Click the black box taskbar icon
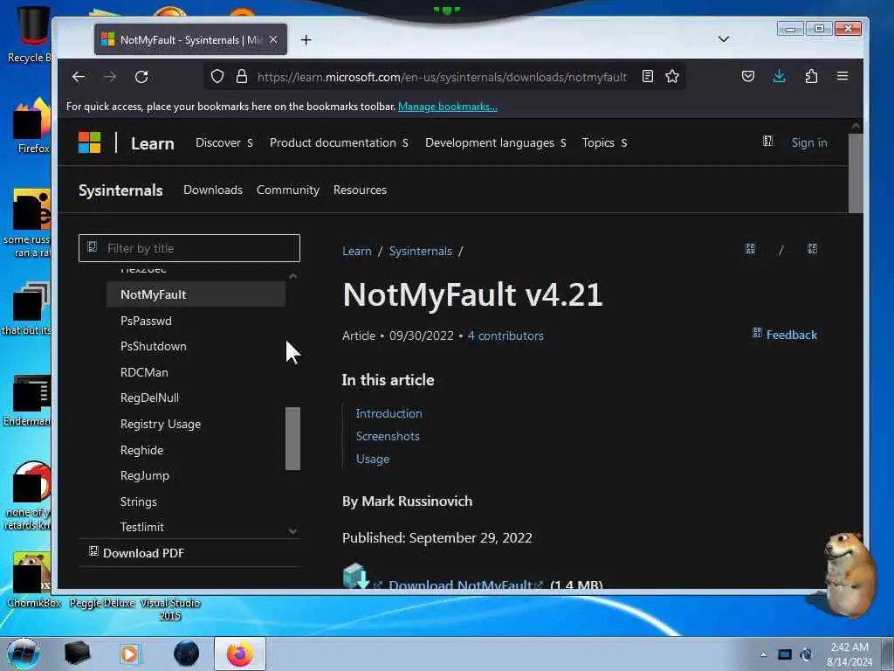 click(77, 654)
